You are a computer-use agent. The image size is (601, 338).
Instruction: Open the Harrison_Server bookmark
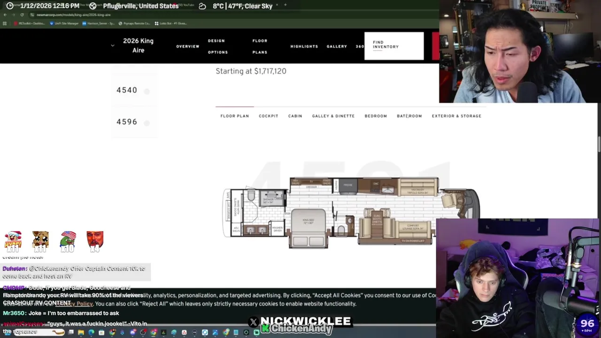tap(99, 23)
